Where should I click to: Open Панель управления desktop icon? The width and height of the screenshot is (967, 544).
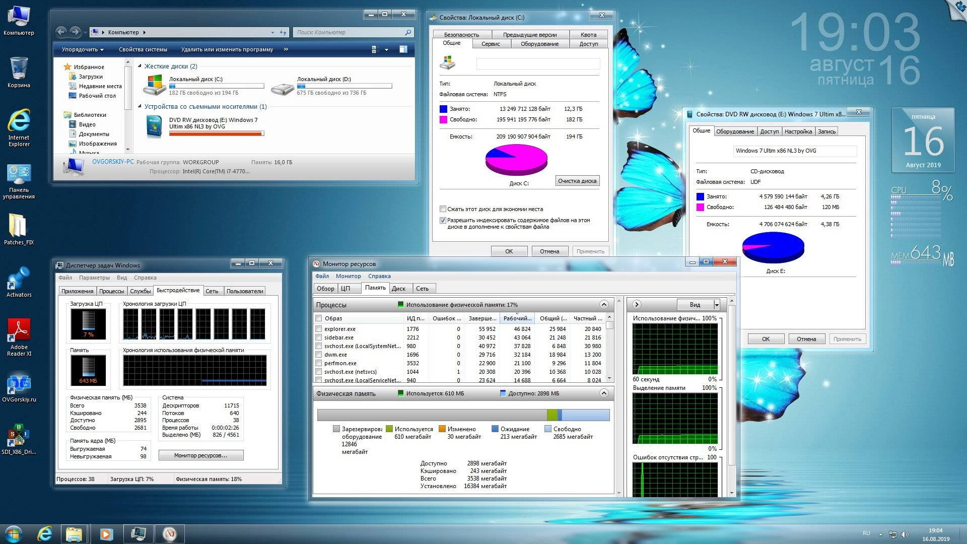click(19, 181)
